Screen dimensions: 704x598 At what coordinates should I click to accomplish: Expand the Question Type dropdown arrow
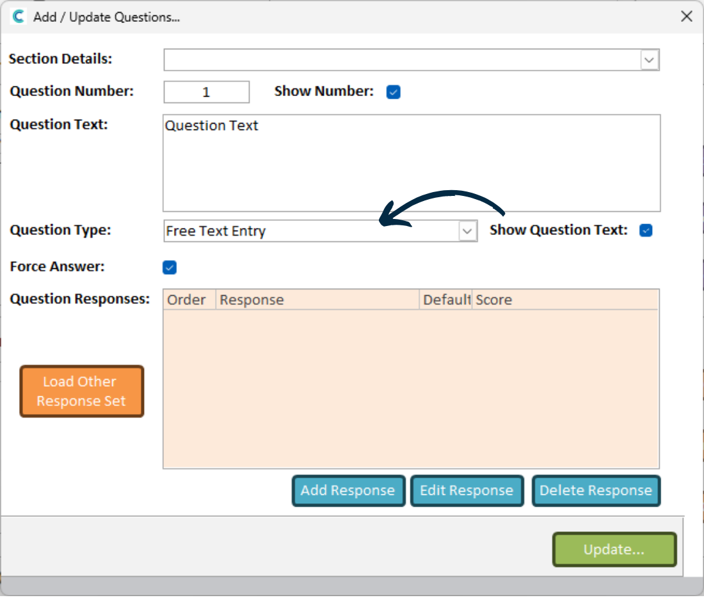[x=467, y=231]
